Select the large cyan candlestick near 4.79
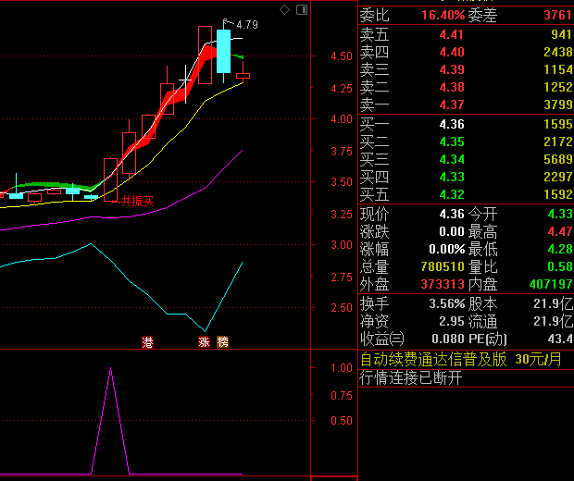 coord(224,52)
